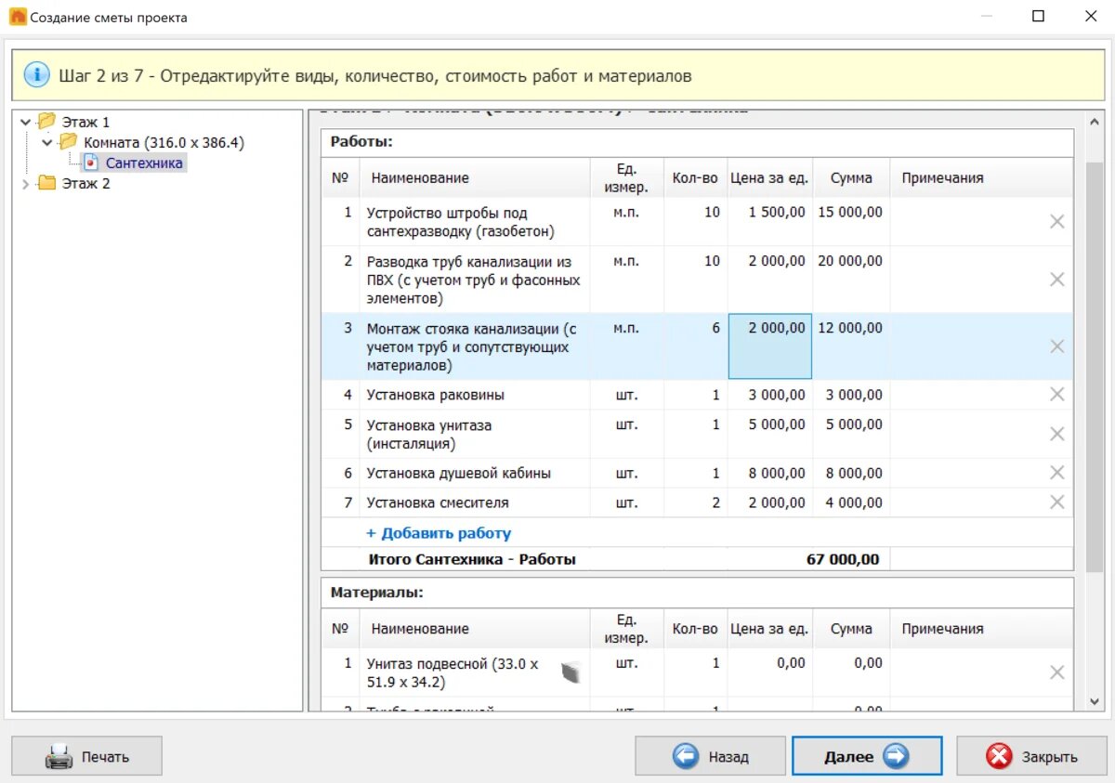Delete row 'Установка смесителя'

coord(1056,502)
